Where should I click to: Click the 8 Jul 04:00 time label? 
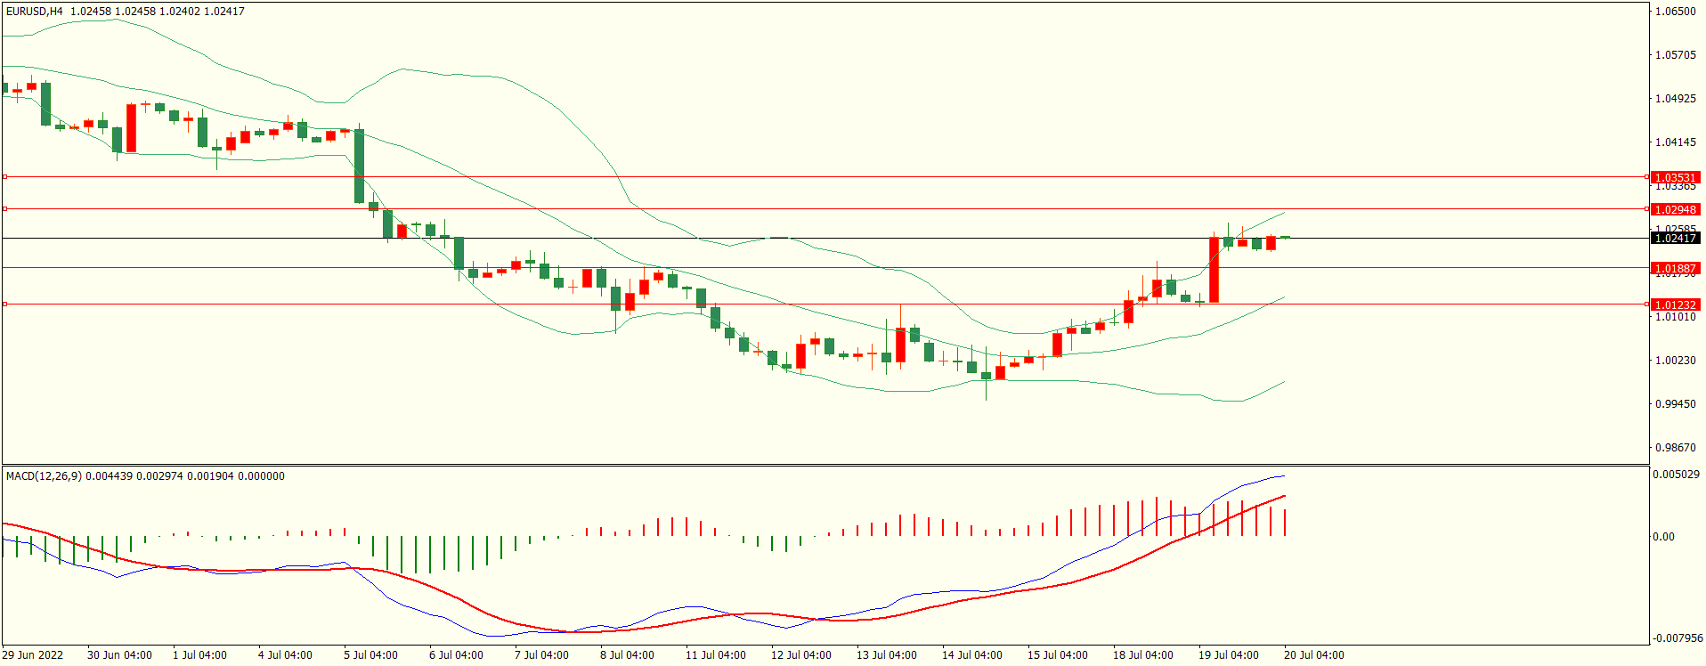pyautogui.click(x=627, y=655)
